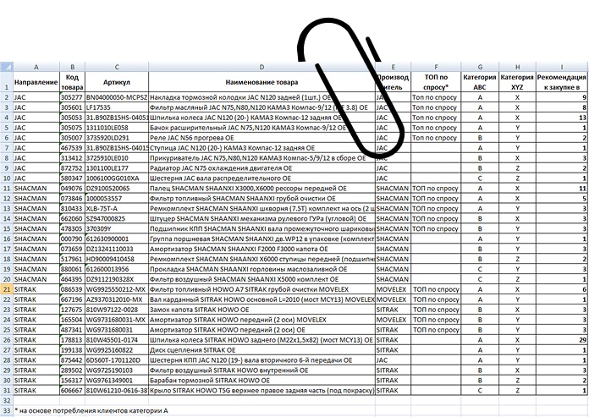The image size is (589, 417).
Task: Click the select-all corner of the sheet
Action: 7,67
